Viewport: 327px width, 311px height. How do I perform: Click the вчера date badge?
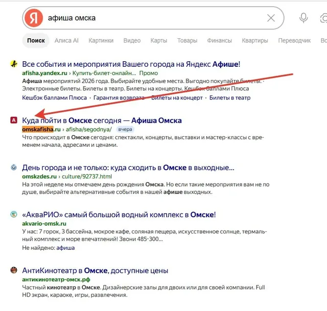coord(125,129)
